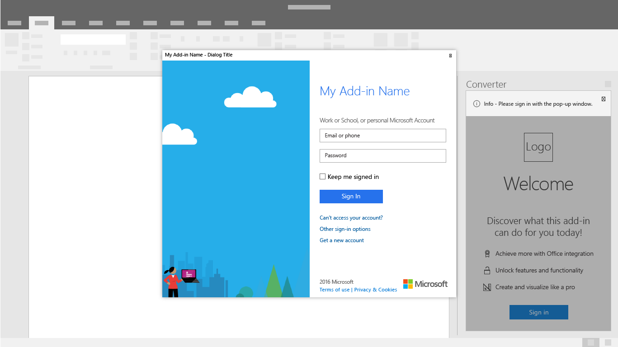Enable the 'Keep me signed in' checkbox
This screenshot has width=618, height=347.
tap(322, 176)
